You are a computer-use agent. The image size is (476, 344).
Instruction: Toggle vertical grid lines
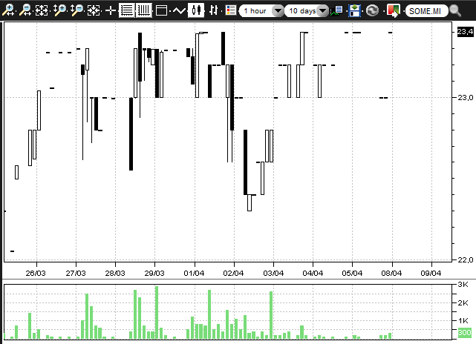143,10
